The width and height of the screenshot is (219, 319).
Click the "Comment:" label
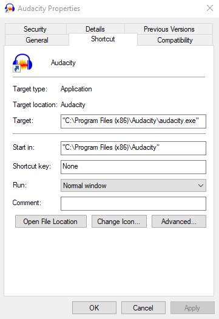27,203
